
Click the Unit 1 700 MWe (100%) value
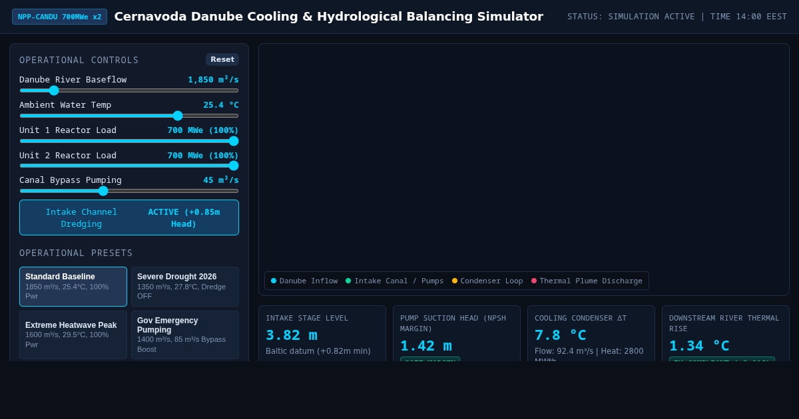[203, 130]
